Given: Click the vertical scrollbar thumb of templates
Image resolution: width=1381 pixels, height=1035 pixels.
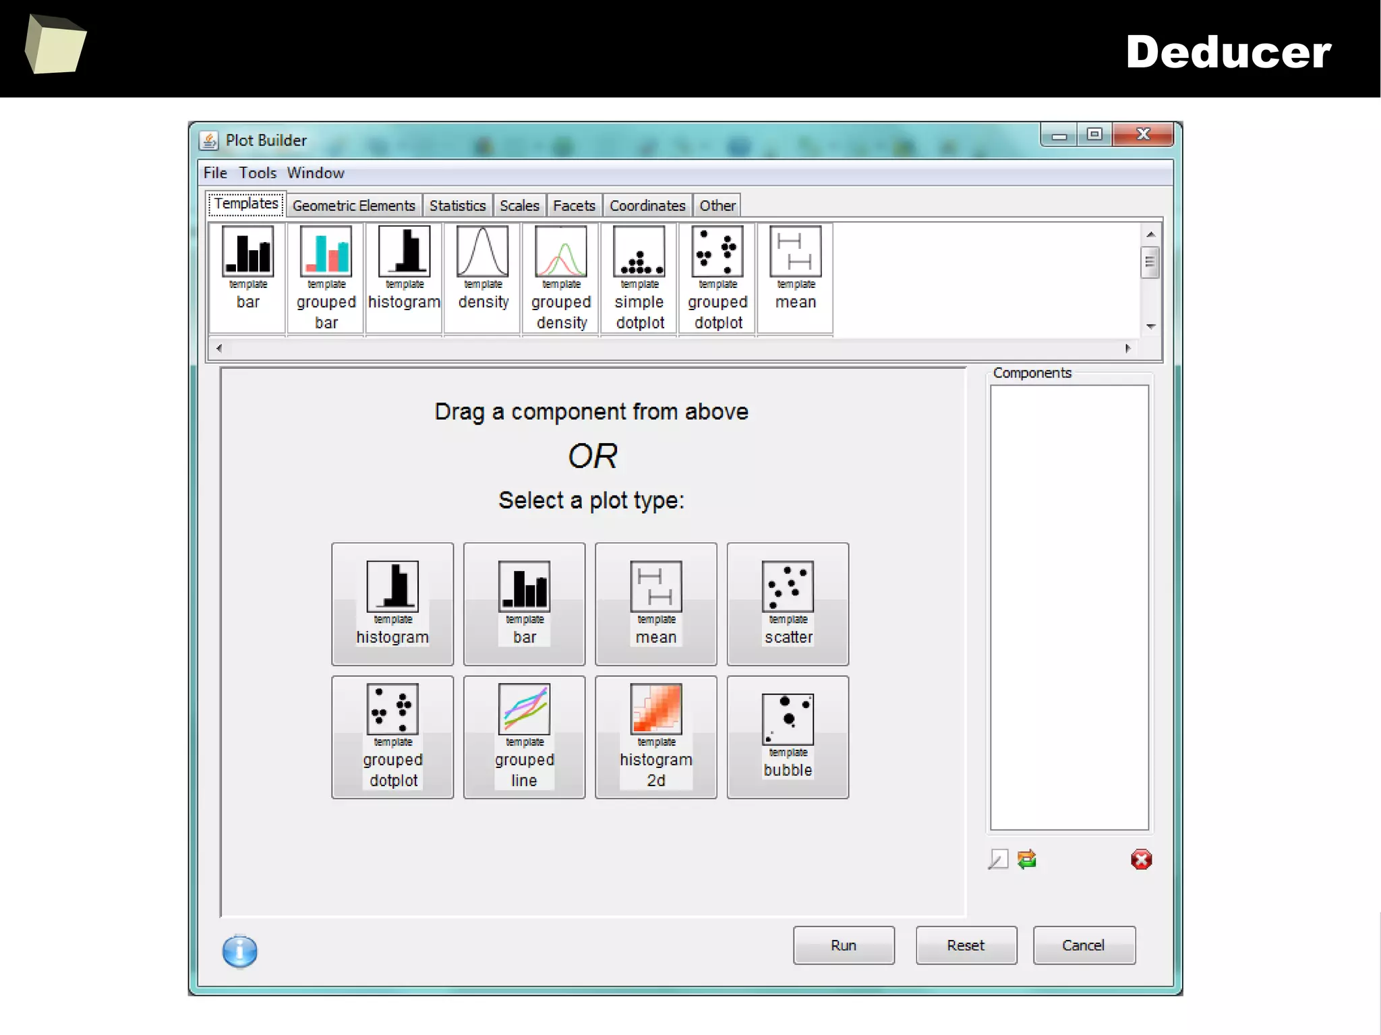Looking at the screenshot, I should click(x=1150, y=262).
